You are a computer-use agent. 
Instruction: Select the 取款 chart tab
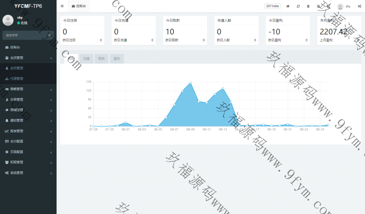point(102,59)
